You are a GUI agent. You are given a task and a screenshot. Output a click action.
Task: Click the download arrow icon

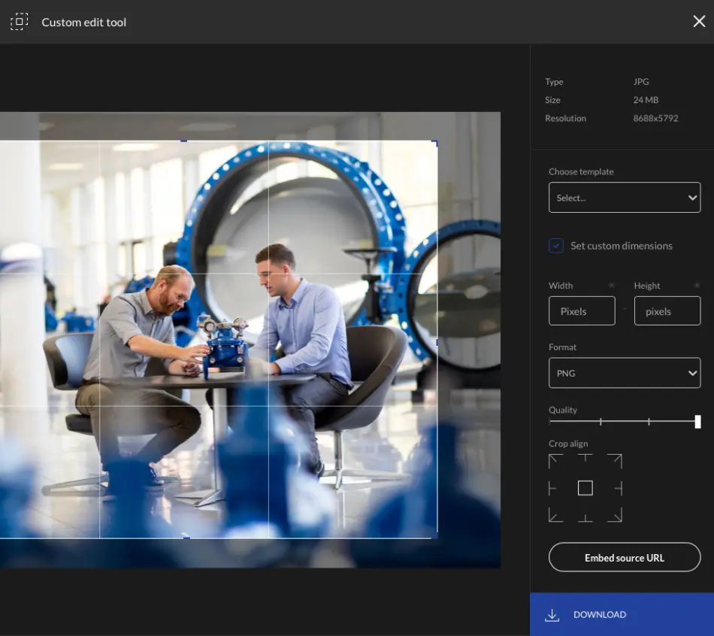click(552, 615)
